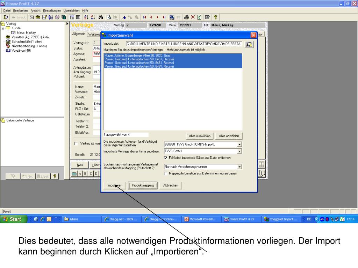Sort descending with the Z-A icon
358x268 pixels.
click(93, 17)
